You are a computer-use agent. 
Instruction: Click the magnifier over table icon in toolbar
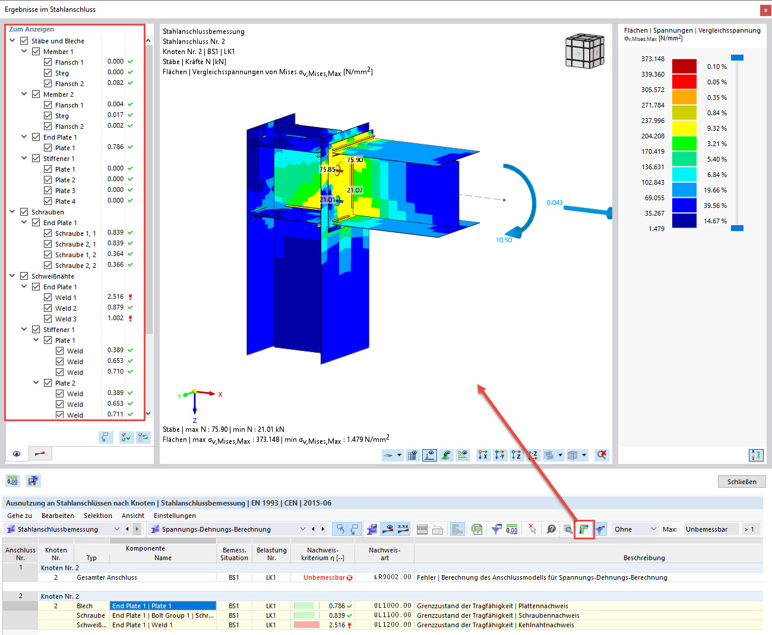(568, 529)
